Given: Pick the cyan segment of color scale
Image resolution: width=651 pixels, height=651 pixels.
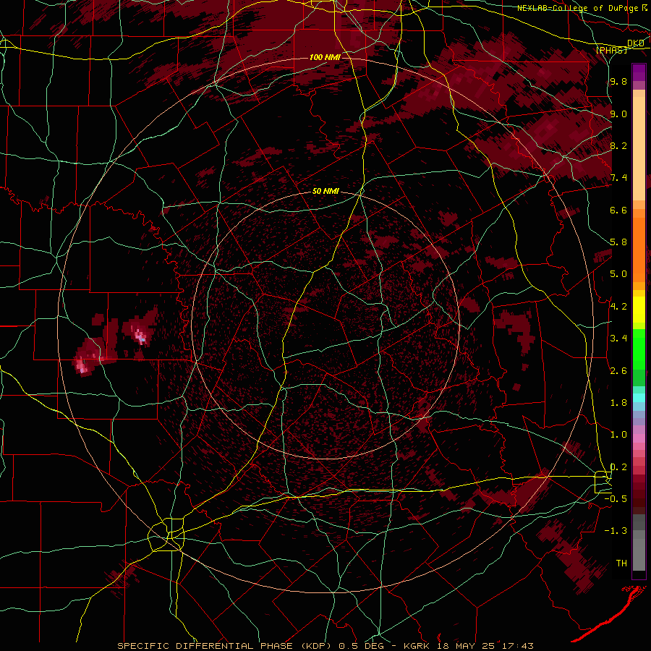Looking at the screenshot, I should click(x=639, y=398).
